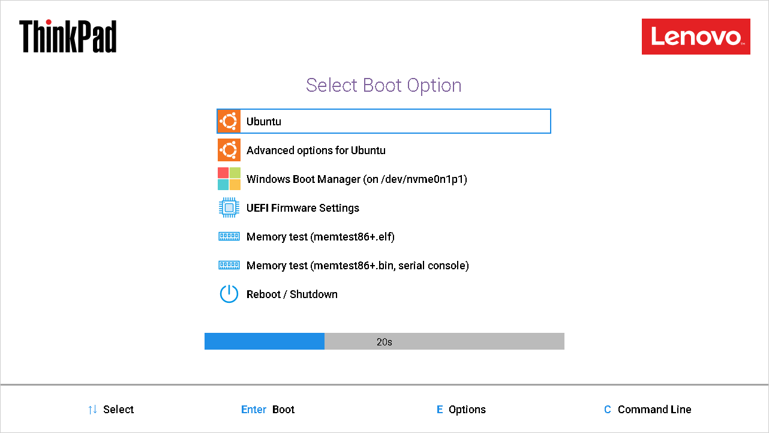Click the ThinkPad logo
Viewport: 769px width, 433px height.
pos(68,36)
